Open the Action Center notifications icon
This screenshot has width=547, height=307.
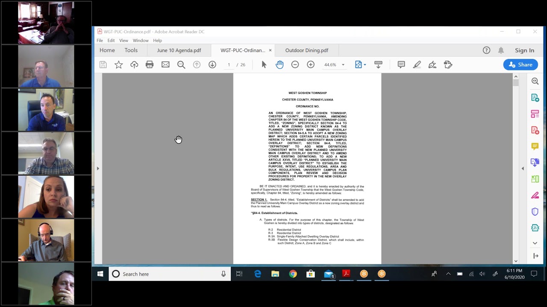click(x=534, y=274)
